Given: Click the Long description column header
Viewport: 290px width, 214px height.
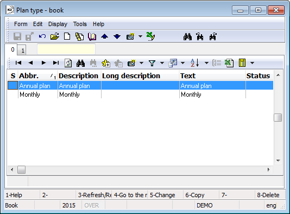Looking at the screenshot, I should click(140, 76).
